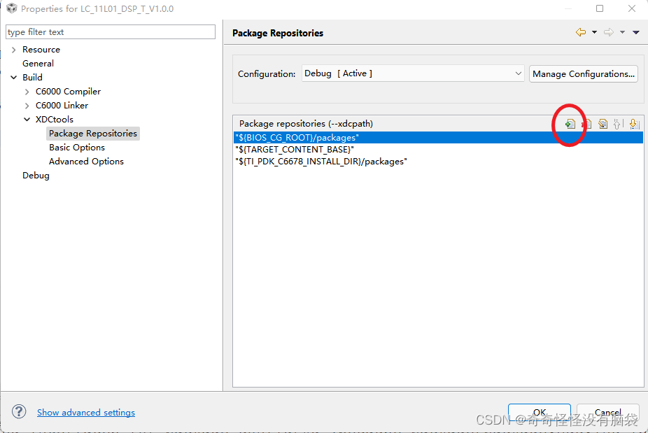
Task: Move the selected repository up
Action: coord(617,124)
